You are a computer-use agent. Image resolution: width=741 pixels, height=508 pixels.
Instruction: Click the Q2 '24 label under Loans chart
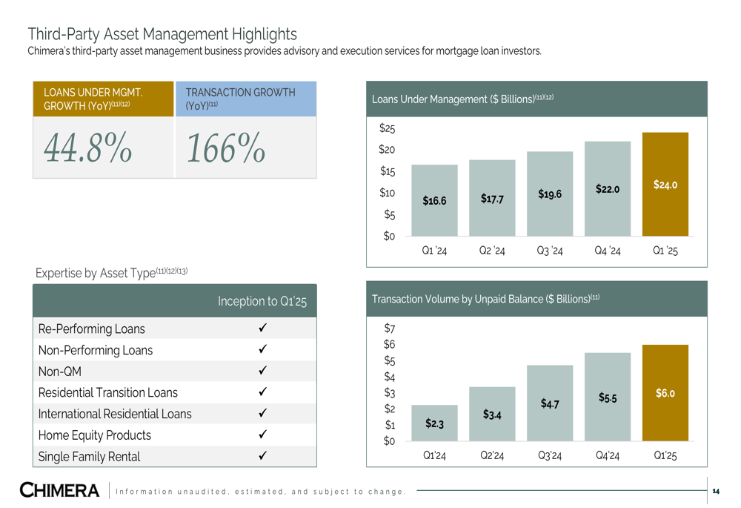pos(492,251)
